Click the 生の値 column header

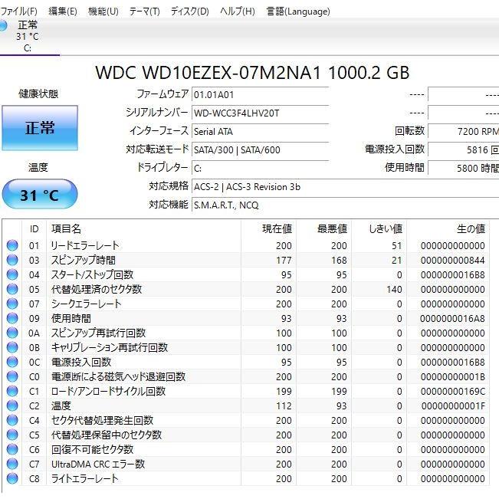tap(448, 229)
